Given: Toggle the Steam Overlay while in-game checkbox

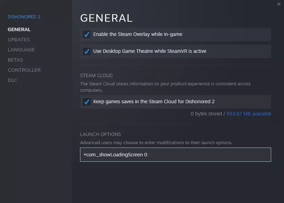Looking at the screenshot, I should pyautogui.click(x=87, y=35).
